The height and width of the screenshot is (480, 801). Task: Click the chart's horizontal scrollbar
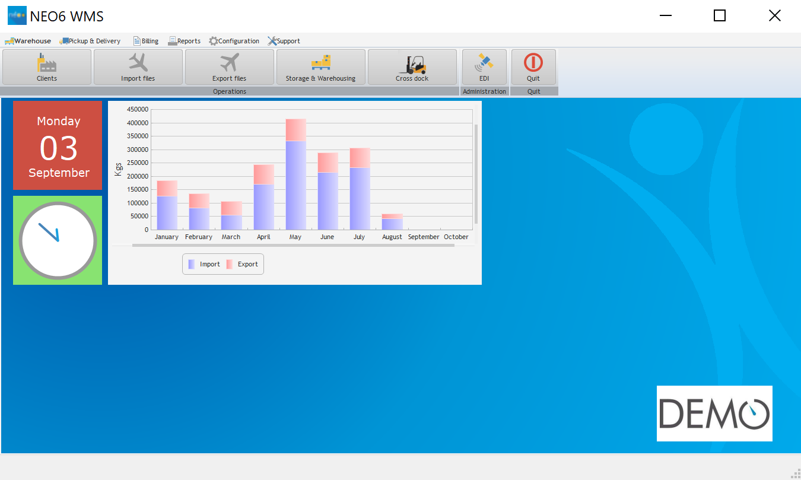click(293, 245)
